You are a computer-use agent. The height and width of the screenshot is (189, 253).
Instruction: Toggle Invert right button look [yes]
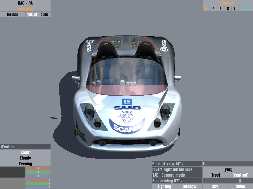228,169
